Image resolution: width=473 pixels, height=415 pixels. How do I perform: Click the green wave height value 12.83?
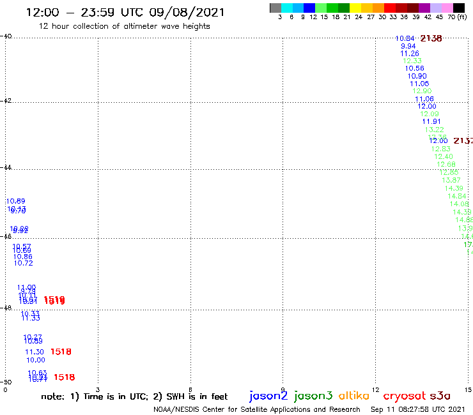[x=441, y=149]
